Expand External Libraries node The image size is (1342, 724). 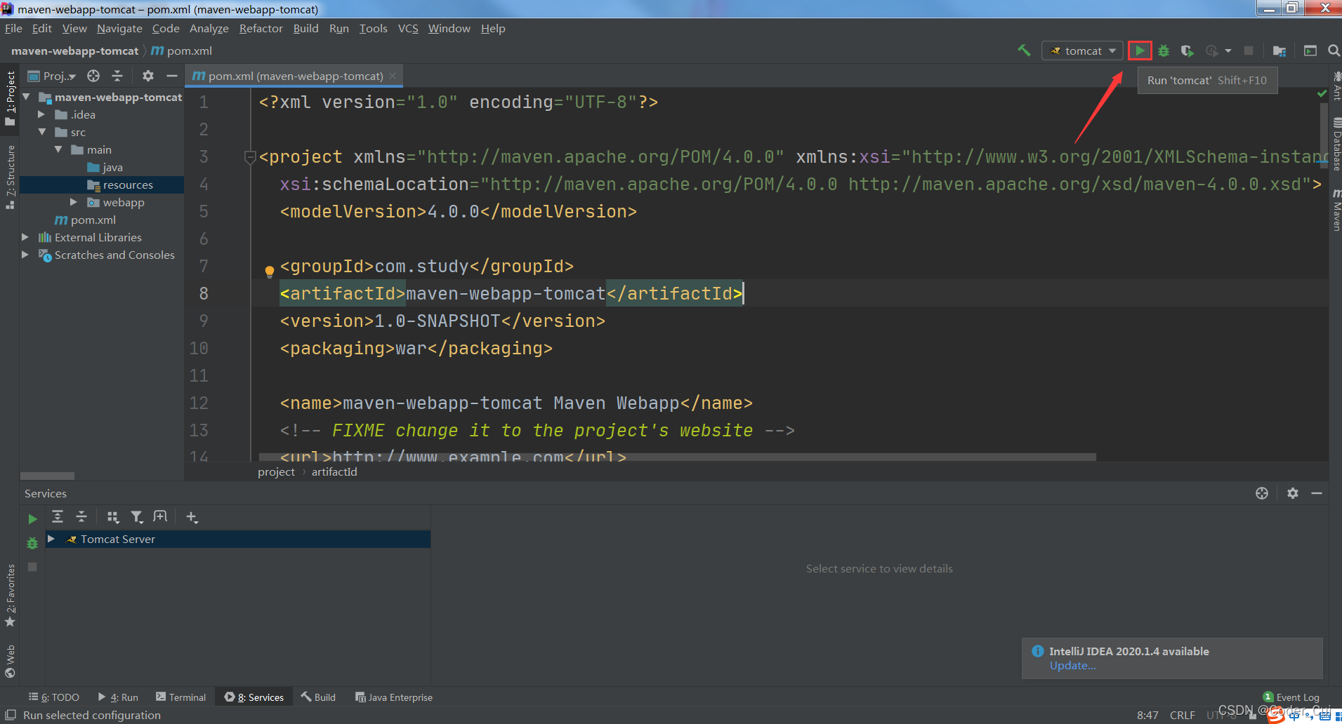pos(25,237)
